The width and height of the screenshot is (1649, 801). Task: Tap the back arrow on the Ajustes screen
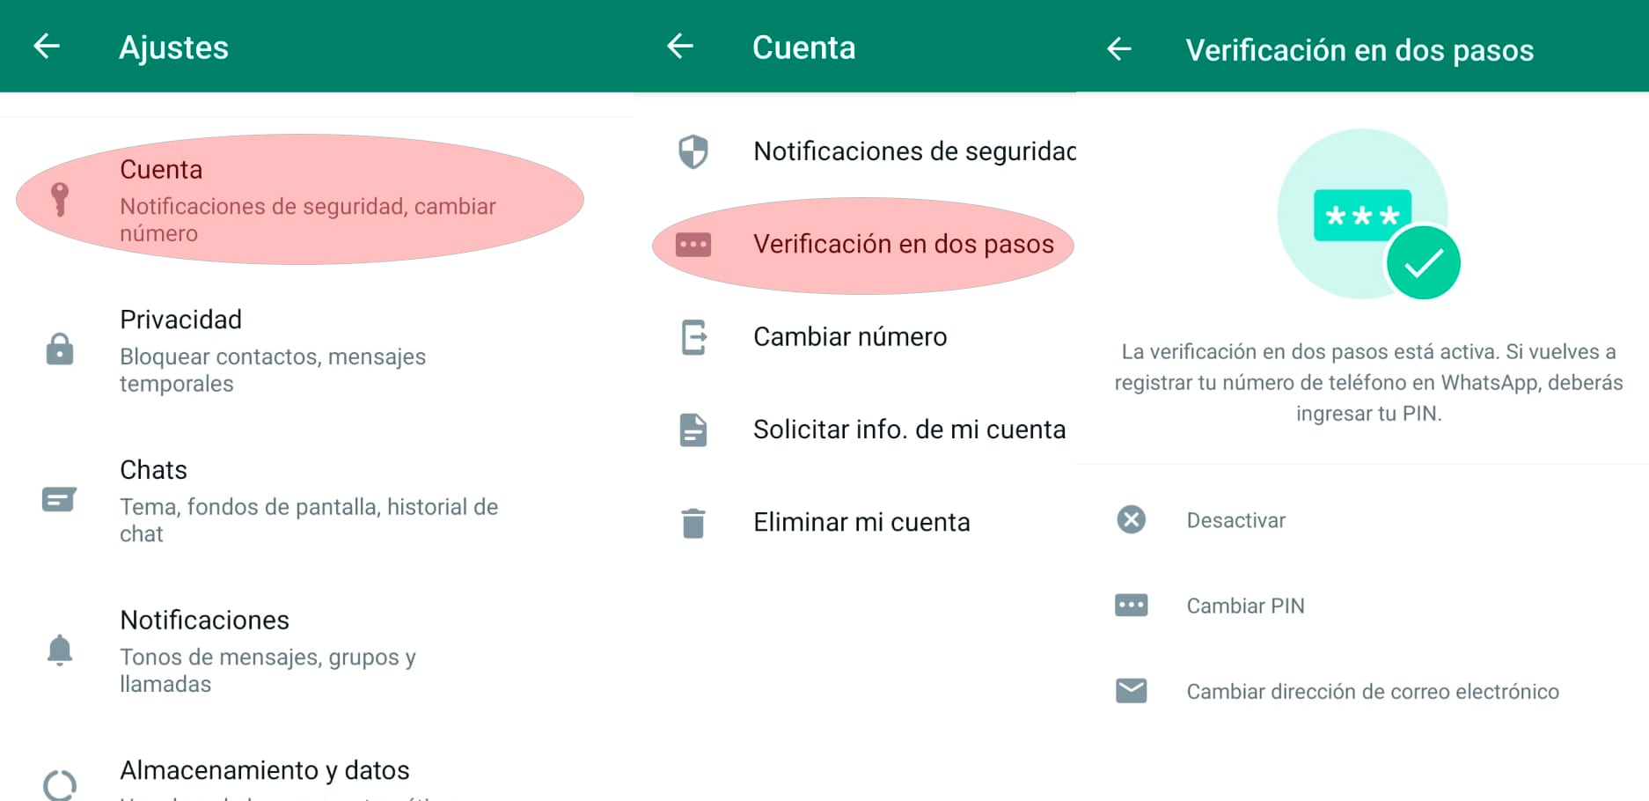pos(46,47)
